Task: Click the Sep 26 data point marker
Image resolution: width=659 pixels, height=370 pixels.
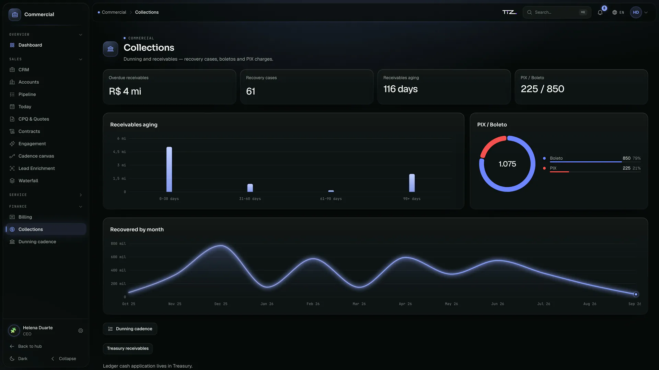Action: coord(636,294)
